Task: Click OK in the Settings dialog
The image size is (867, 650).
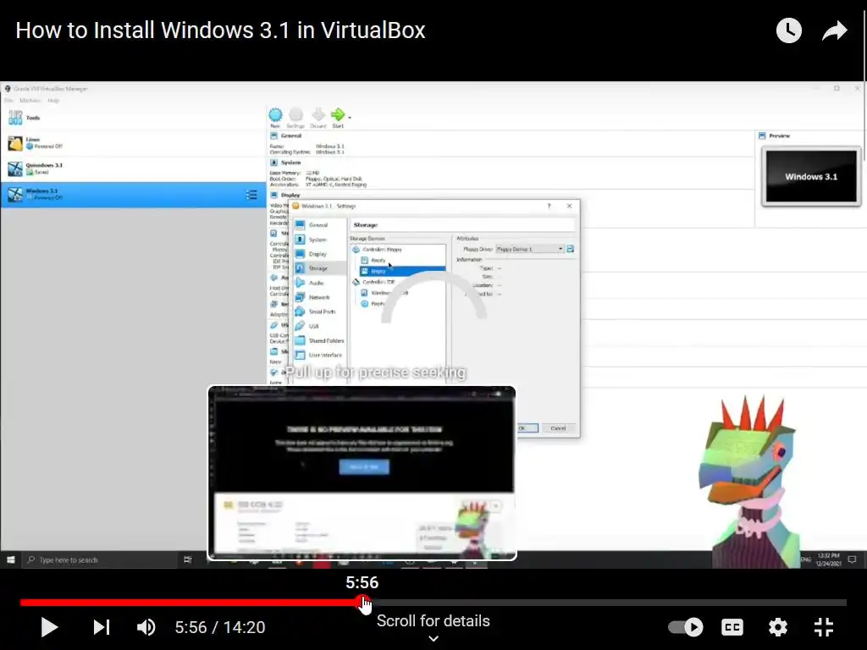Action: (x=527, y=427)
